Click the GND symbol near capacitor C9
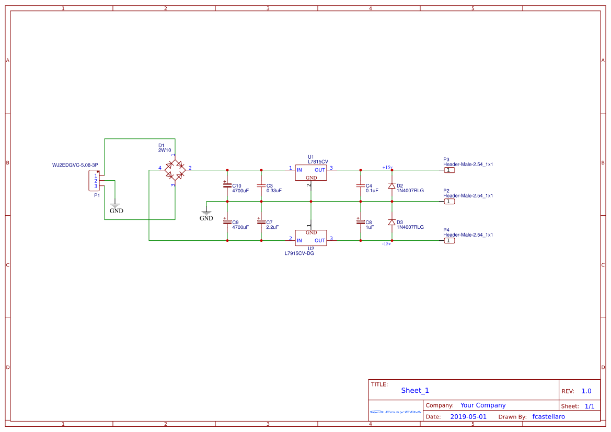Screen dimensions: 611x432 coord(206,212)
